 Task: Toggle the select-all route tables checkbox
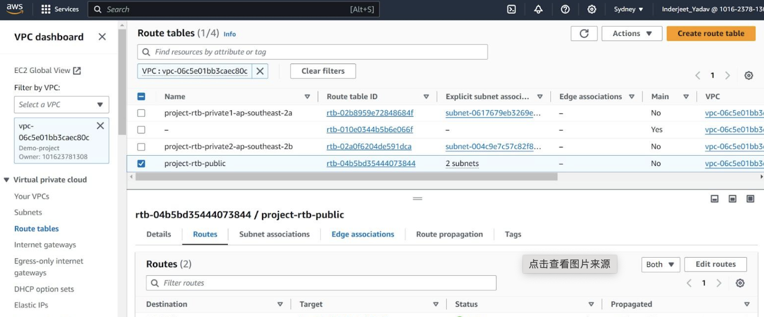[141, 96]
